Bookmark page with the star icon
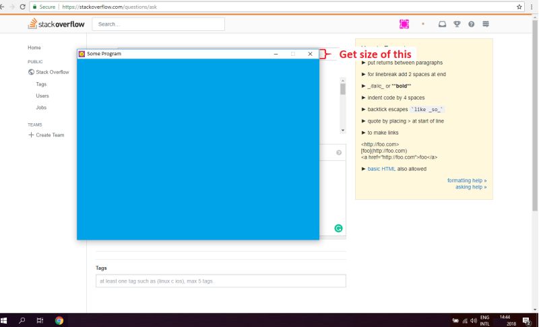Image resolution: width=539 pixels, height=327 pixels. [519, 7]
